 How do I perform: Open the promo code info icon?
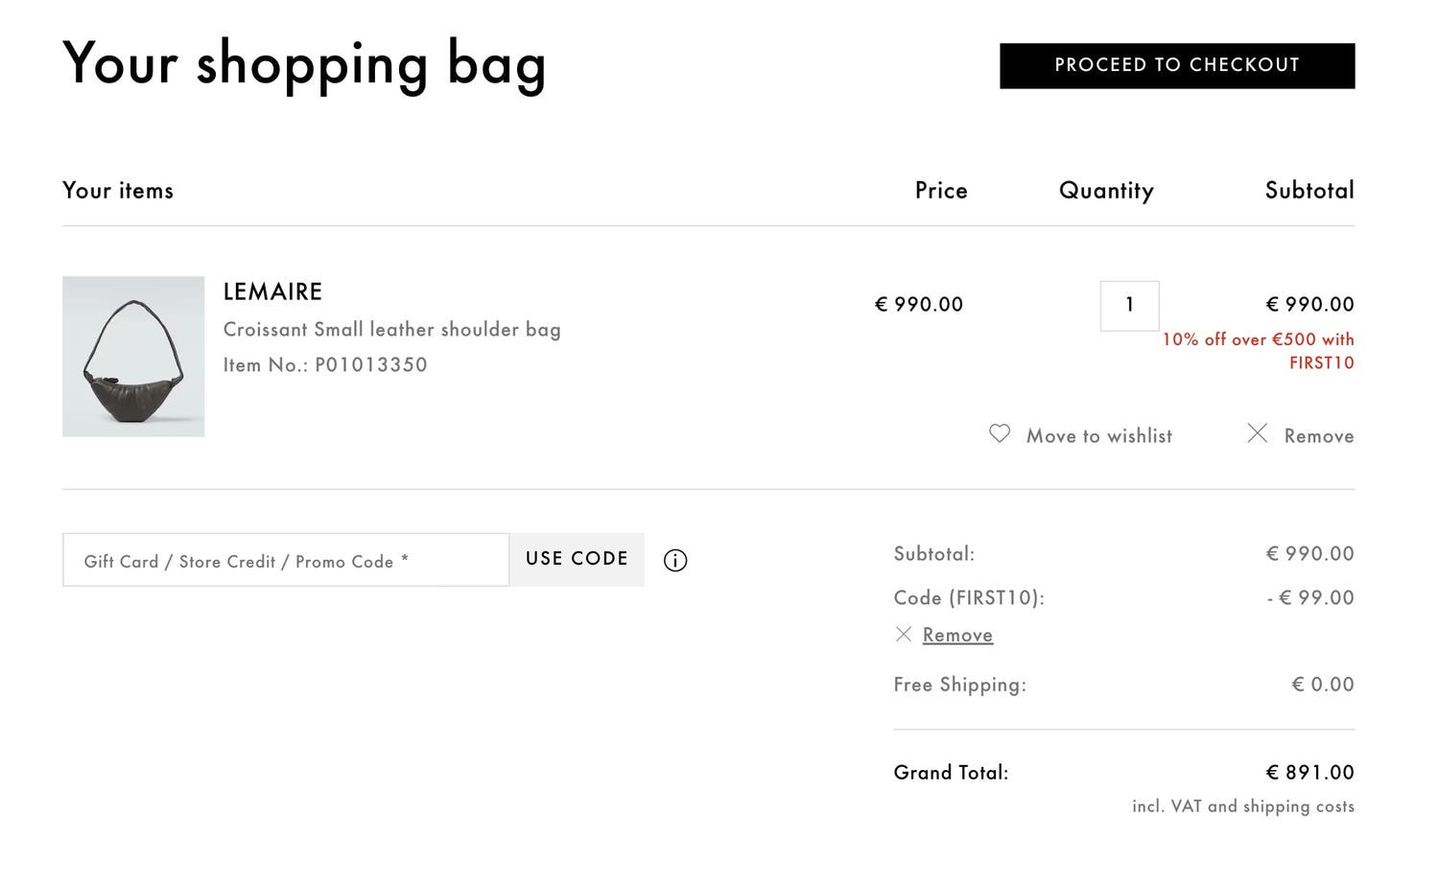point(675,561)
